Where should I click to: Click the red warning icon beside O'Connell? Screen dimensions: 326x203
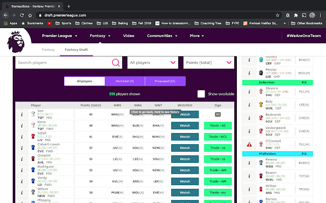coord(249,144)
